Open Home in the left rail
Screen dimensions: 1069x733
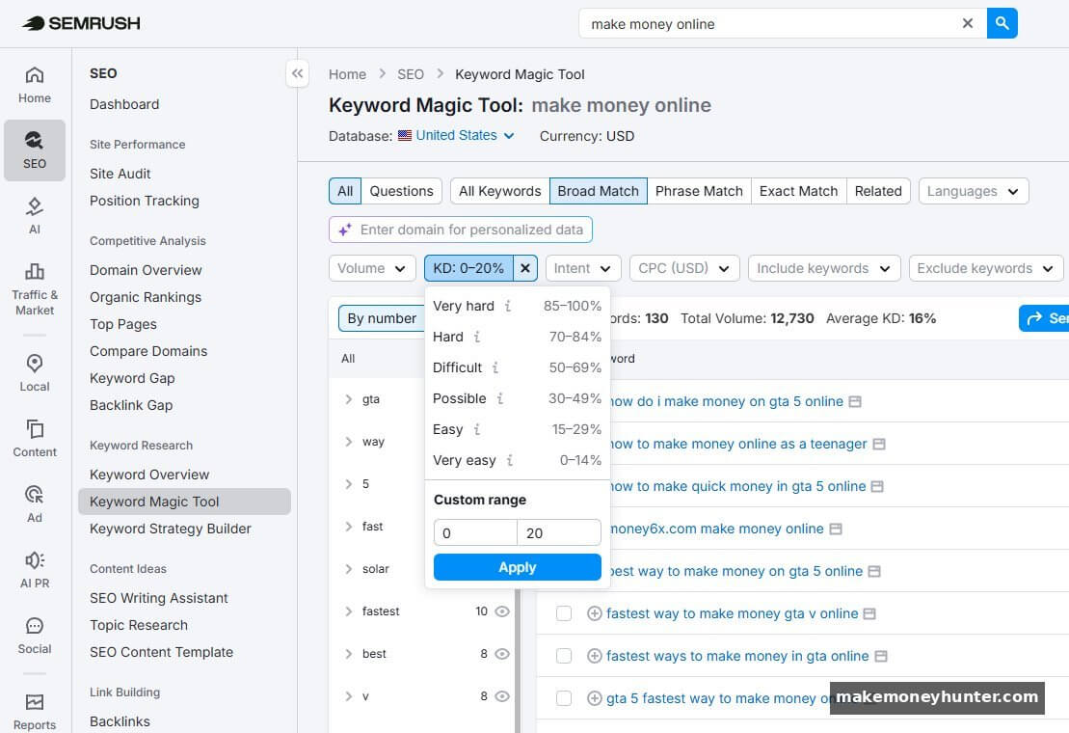click(x=35, y=85)
